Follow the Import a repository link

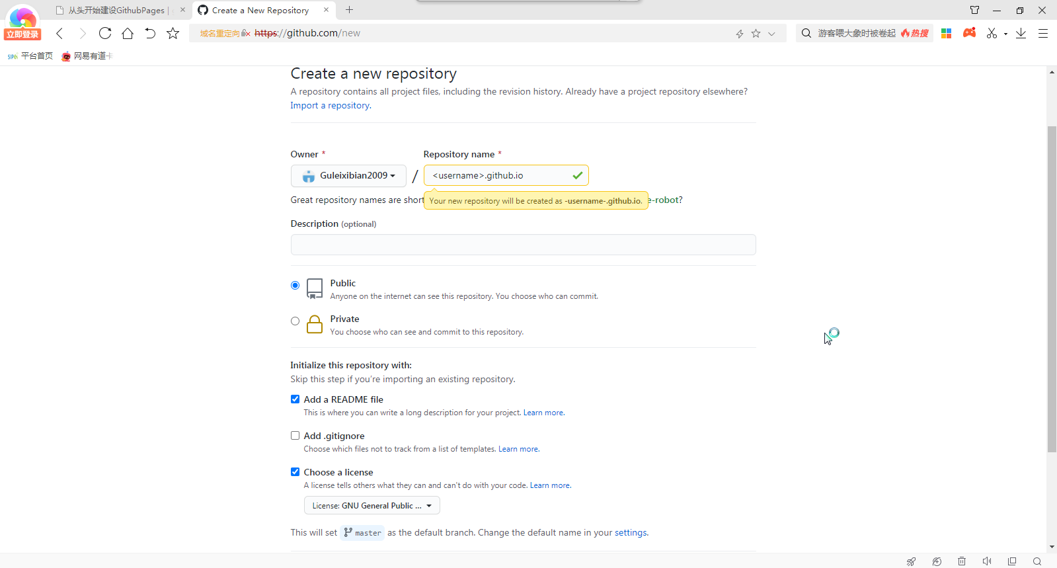coord(330,105)
